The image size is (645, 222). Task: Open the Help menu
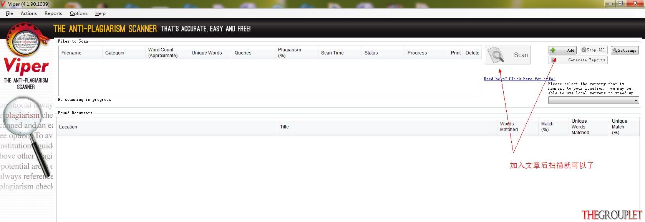[x=100, y=13]
